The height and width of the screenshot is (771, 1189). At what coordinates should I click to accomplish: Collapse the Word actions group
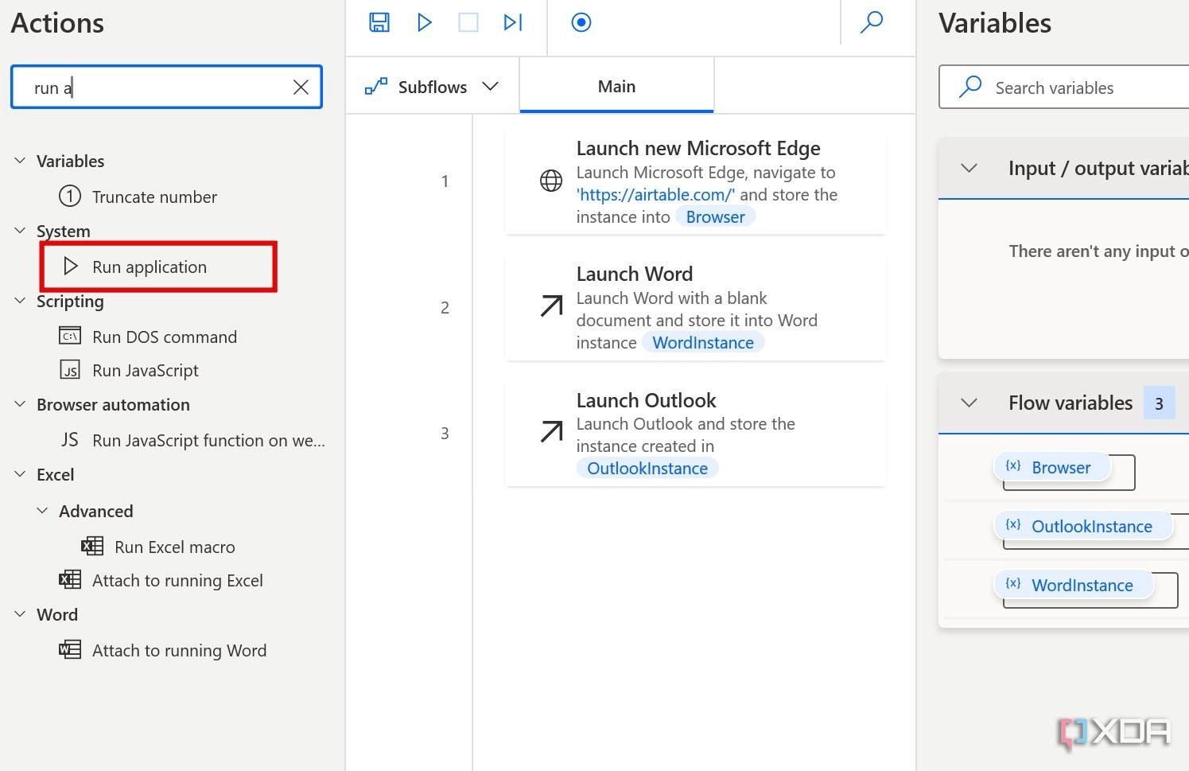[x=20, y=614]
